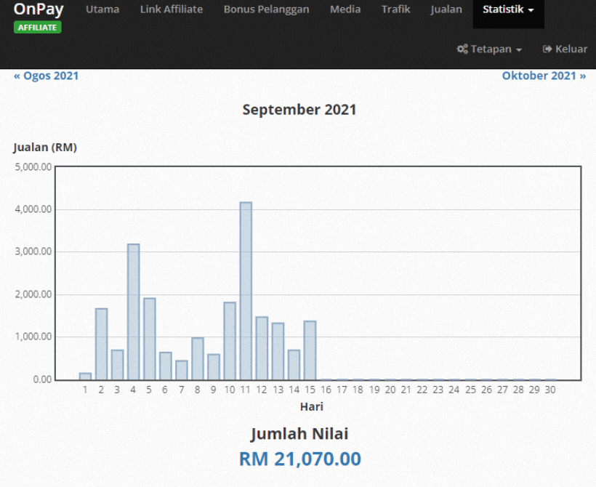Click the sales bar for day 15
This screenshot has height=487, width=596.
pos(310,350)
